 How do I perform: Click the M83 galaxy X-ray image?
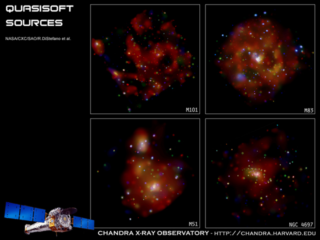[260, 59]
